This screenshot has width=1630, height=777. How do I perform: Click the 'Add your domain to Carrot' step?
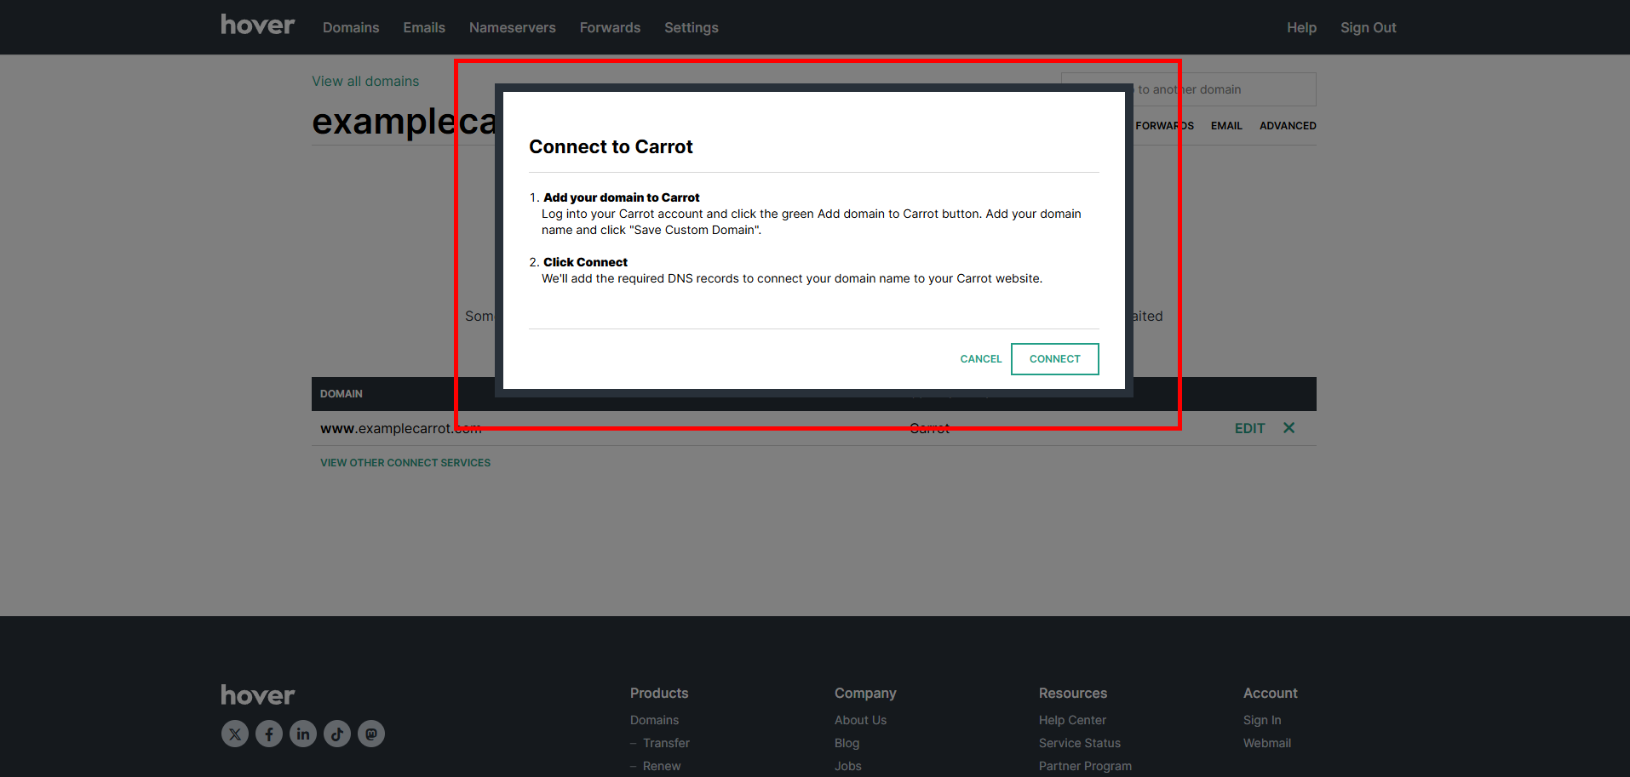622,197
